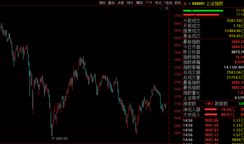This screenshot has width=244, height=144.
Task: Open F10 company information
Action: point(149,3)
